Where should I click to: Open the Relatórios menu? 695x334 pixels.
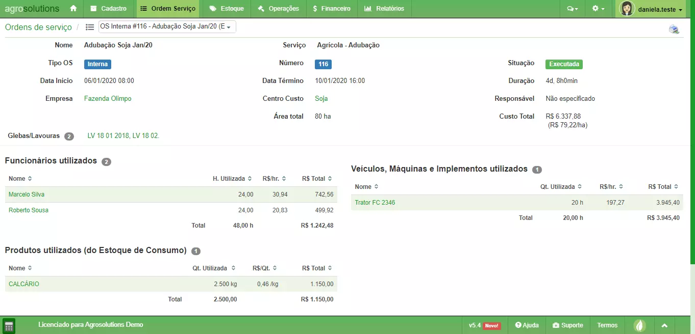pyautogui.click(x=384, y=9)
